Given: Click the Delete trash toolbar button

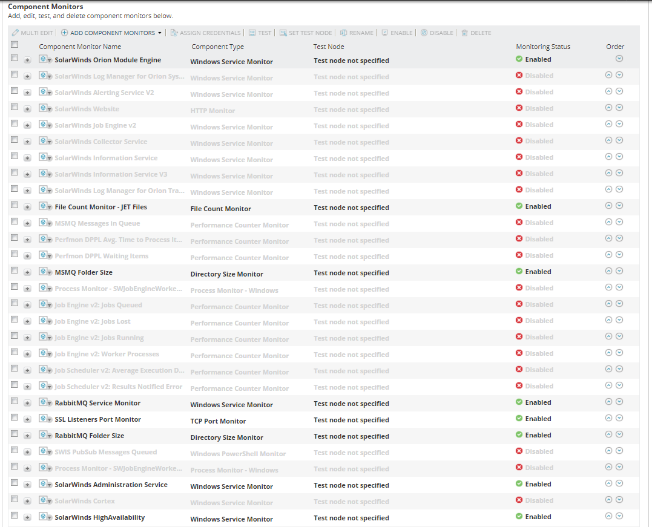Looking at the screenshot, I should tap(476, 33).
